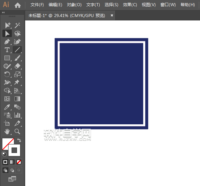Select the Eraser tool
Viewport: 200px width, 186px height.
17,66
